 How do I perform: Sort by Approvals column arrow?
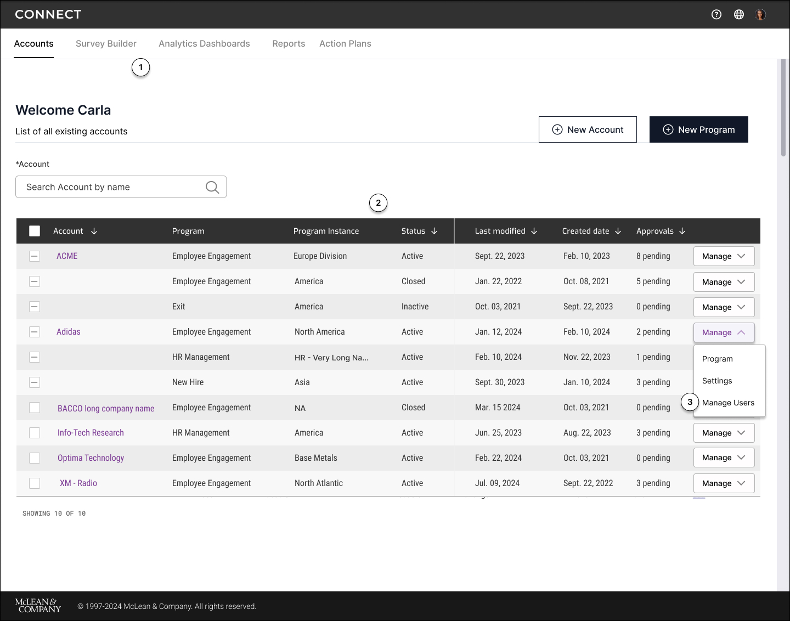pos(682,231)
